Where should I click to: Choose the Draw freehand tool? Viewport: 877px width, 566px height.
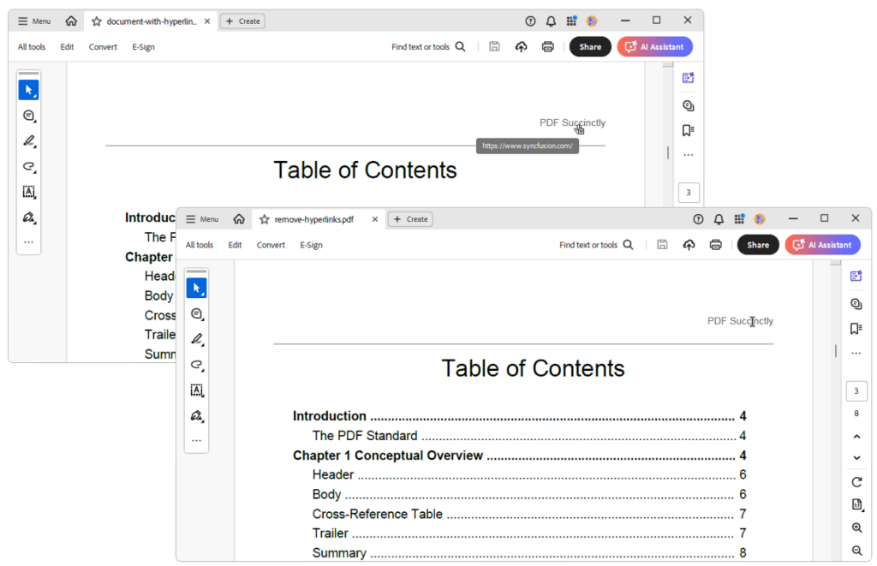click(x=197, y=365)
